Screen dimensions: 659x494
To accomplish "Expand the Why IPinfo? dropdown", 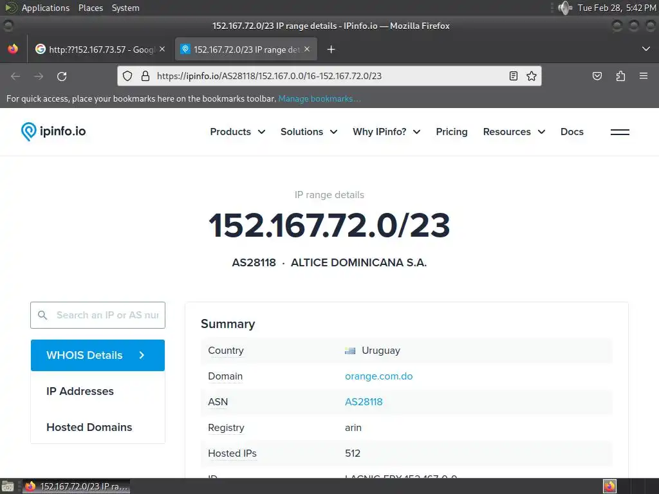I will tap(386, 132).
